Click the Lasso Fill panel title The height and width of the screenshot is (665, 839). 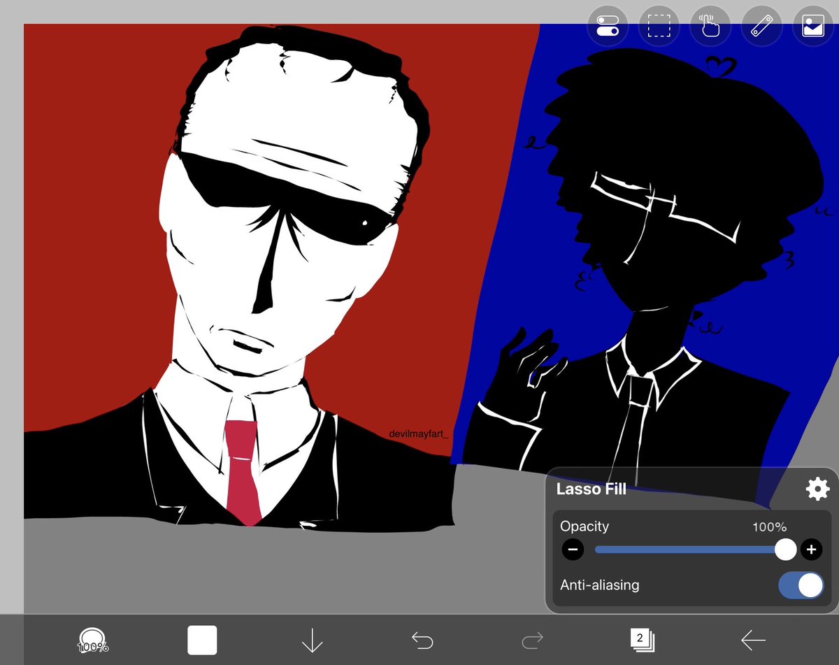(x=591, y=489)
